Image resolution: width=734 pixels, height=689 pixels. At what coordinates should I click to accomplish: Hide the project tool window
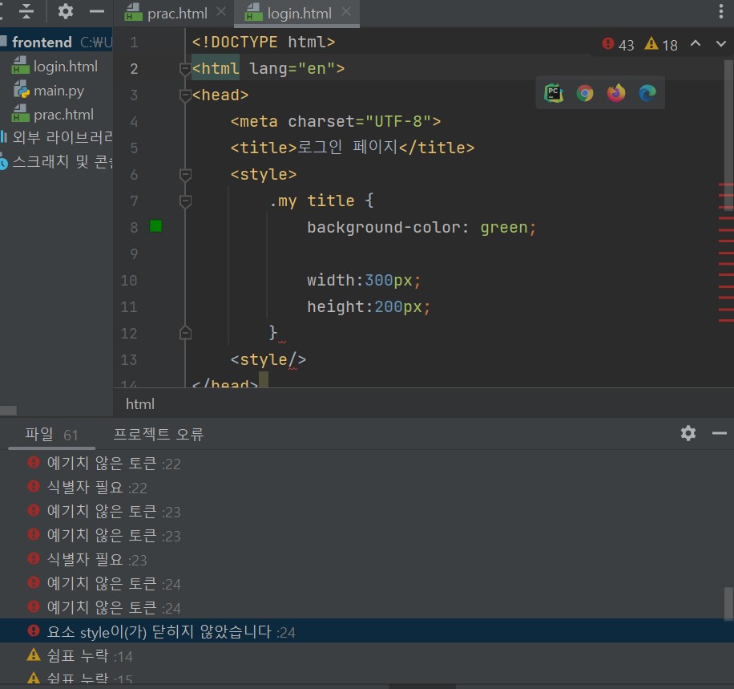coord(97,11)
